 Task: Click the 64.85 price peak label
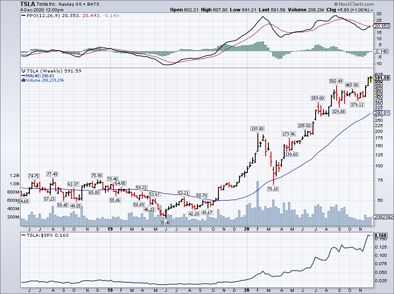[x=120, y=183]
